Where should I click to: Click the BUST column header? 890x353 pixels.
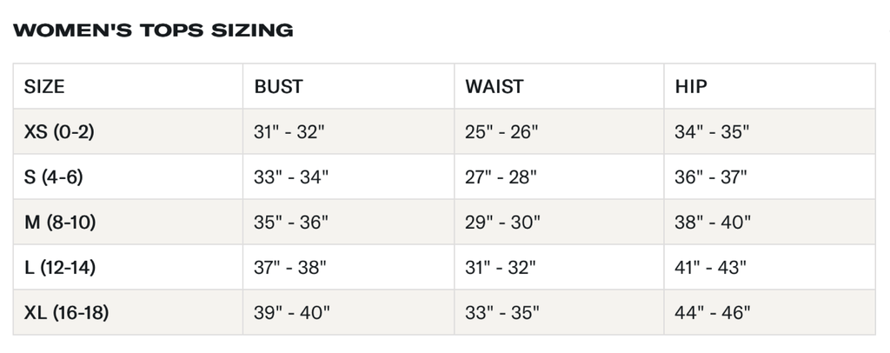pos(278,87)
